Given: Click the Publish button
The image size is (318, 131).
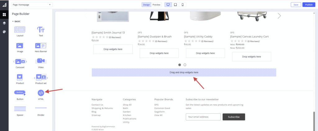Looking at the screenshot, I should click(x=309, y=5).
